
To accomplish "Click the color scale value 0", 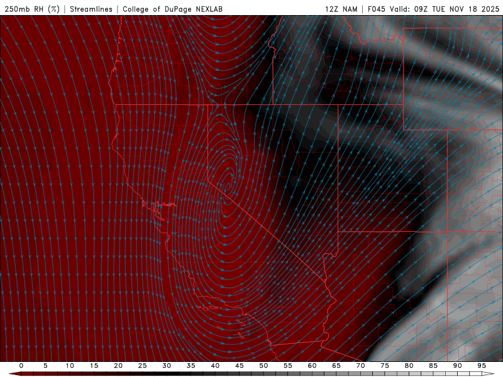I will click(21, 366).
